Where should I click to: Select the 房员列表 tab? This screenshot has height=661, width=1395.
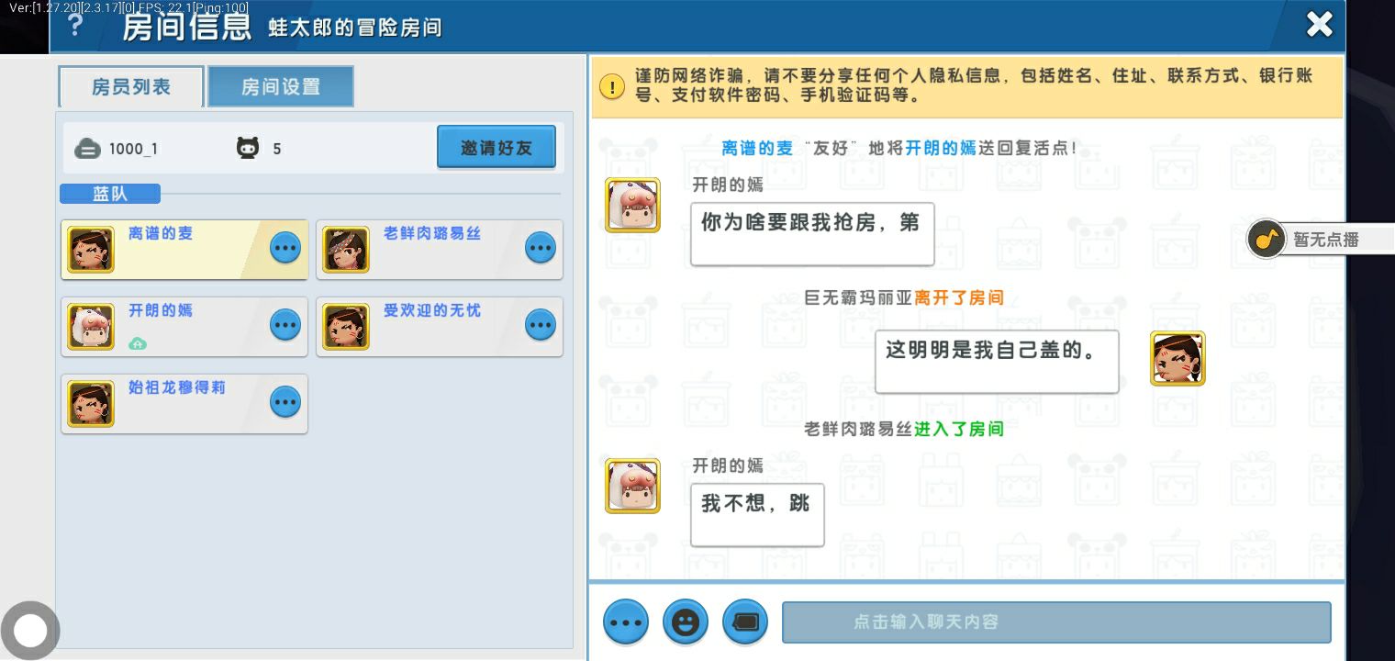coord(131,87)
